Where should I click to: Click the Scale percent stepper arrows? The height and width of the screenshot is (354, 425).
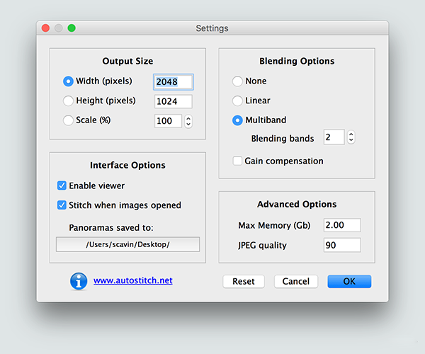point(188,121)
